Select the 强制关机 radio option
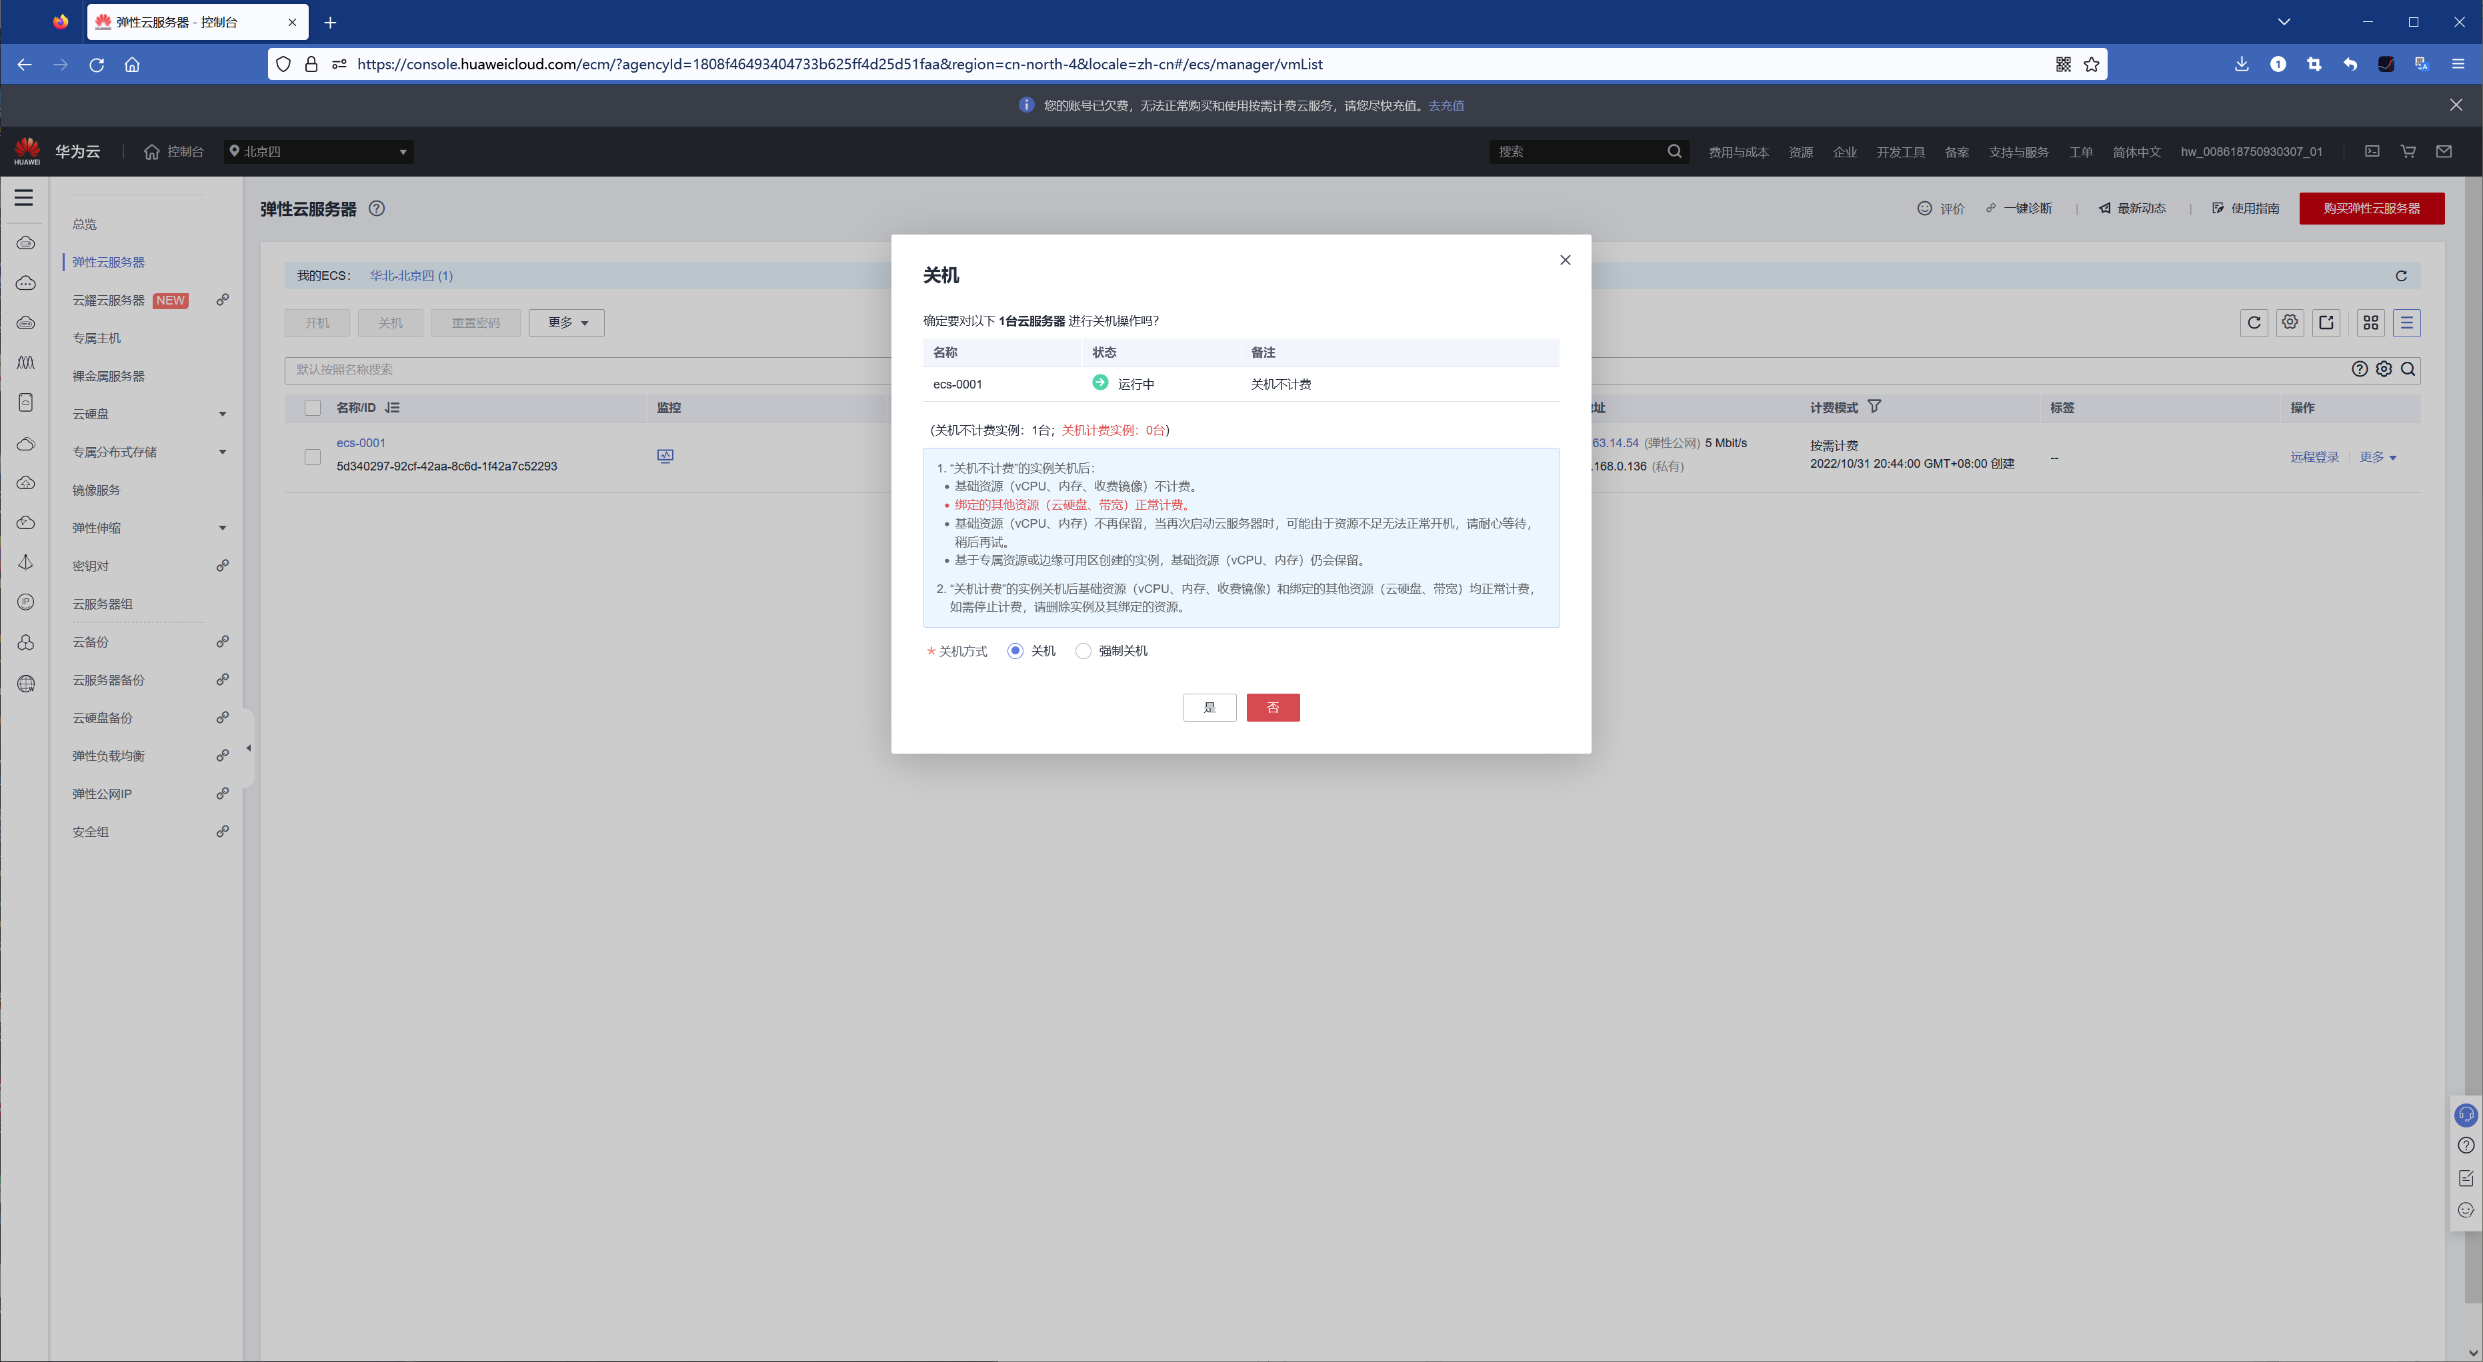2483x1362 pixels. pos(1083,651)
